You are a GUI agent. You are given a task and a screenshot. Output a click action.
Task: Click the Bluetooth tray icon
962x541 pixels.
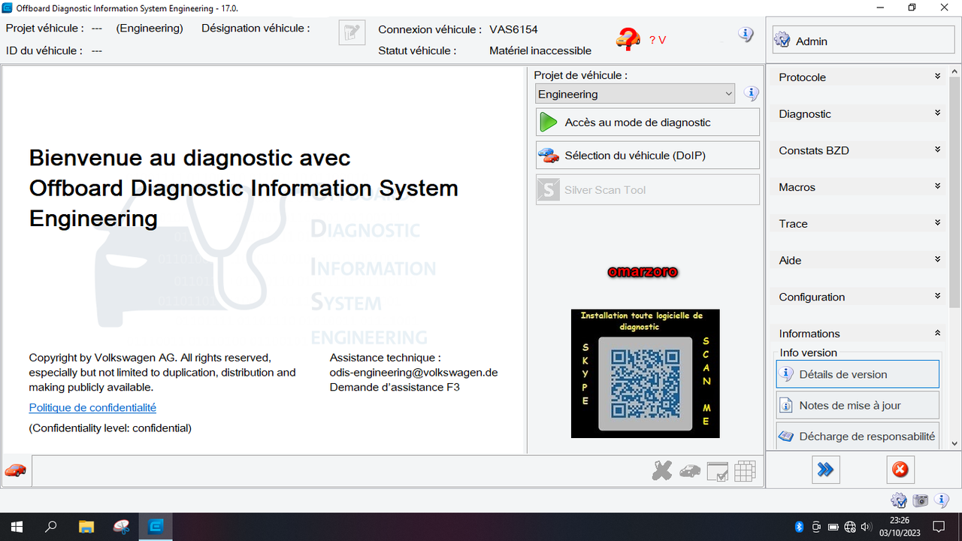tap(800, 527)
